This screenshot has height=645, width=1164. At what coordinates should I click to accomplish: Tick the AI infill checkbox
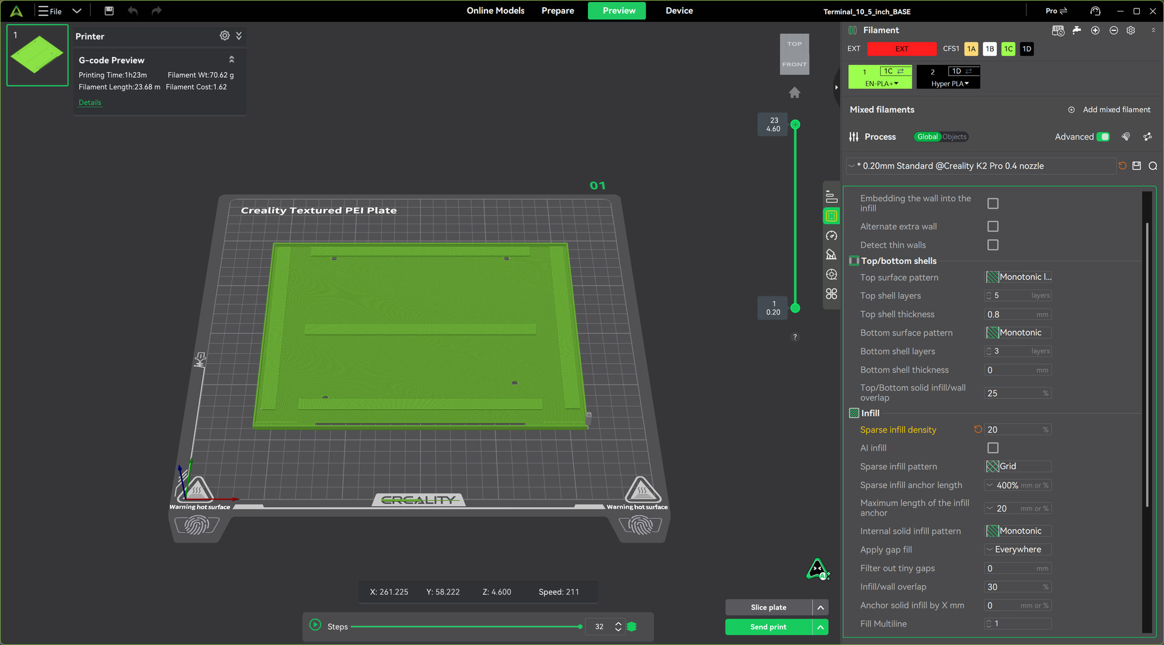[992, 448]
